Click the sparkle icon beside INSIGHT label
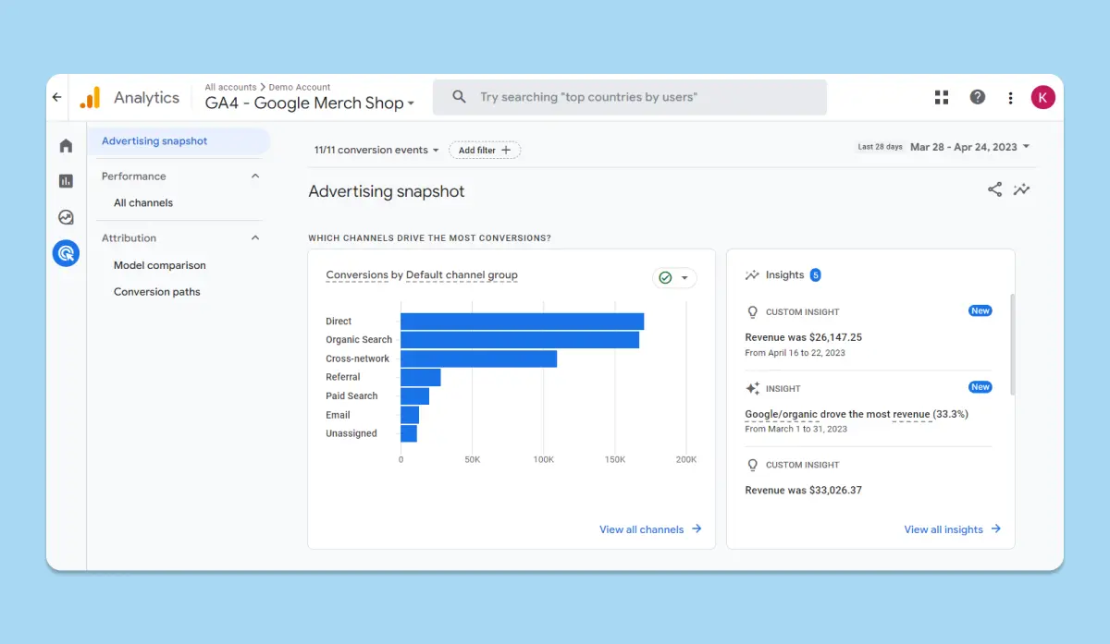 tap(752, 389)
